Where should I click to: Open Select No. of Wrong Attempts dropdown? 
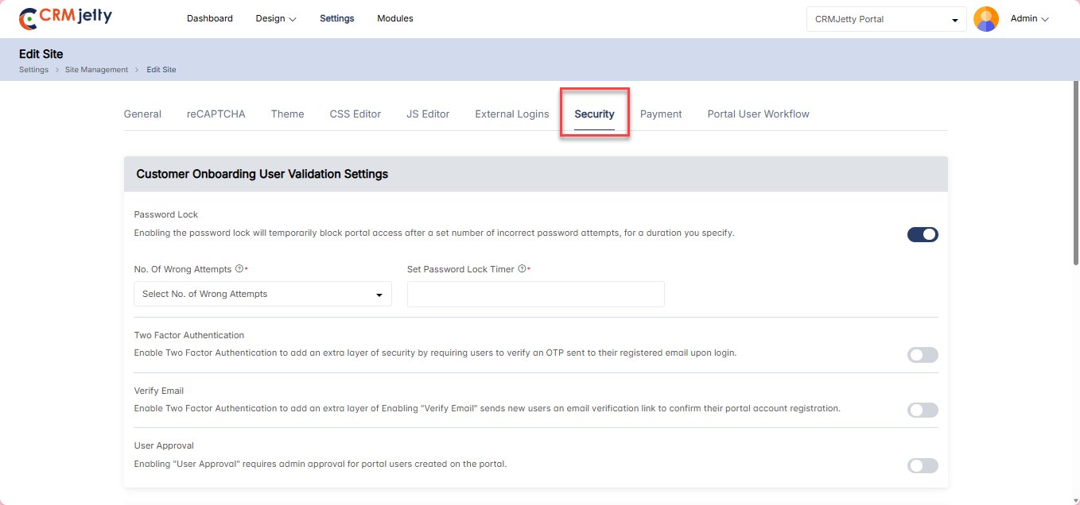[262, 294]
